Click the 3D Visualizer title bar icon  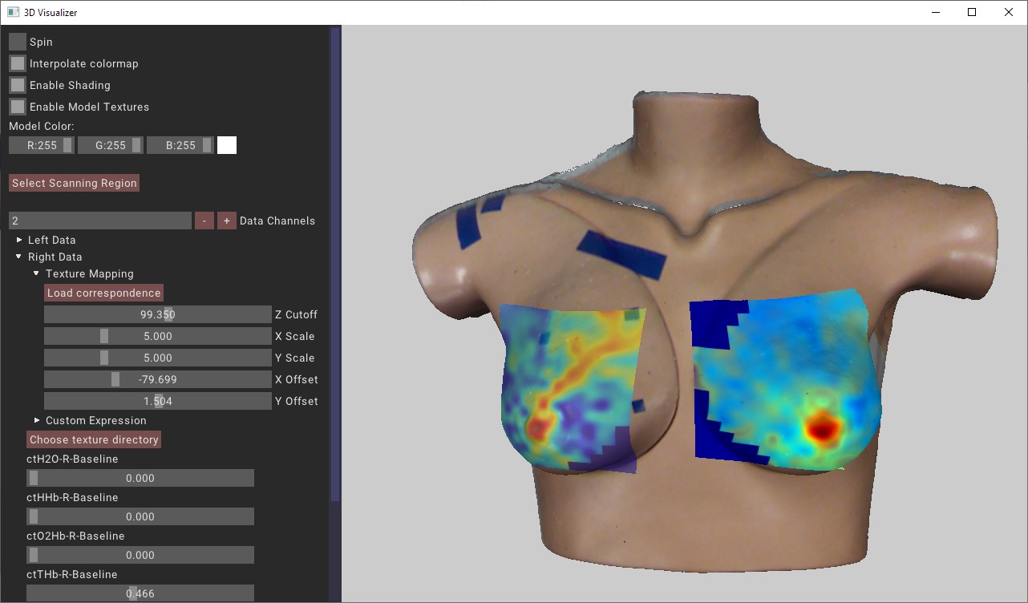(x=13, y=13)
